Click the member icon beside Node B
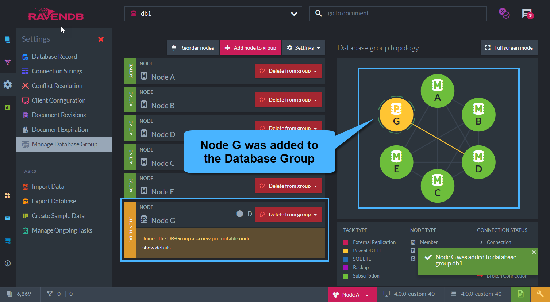550x302 pixels. coord(144,104)
